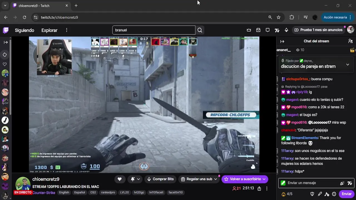Open the Twitch home logo

coord(6,30)
